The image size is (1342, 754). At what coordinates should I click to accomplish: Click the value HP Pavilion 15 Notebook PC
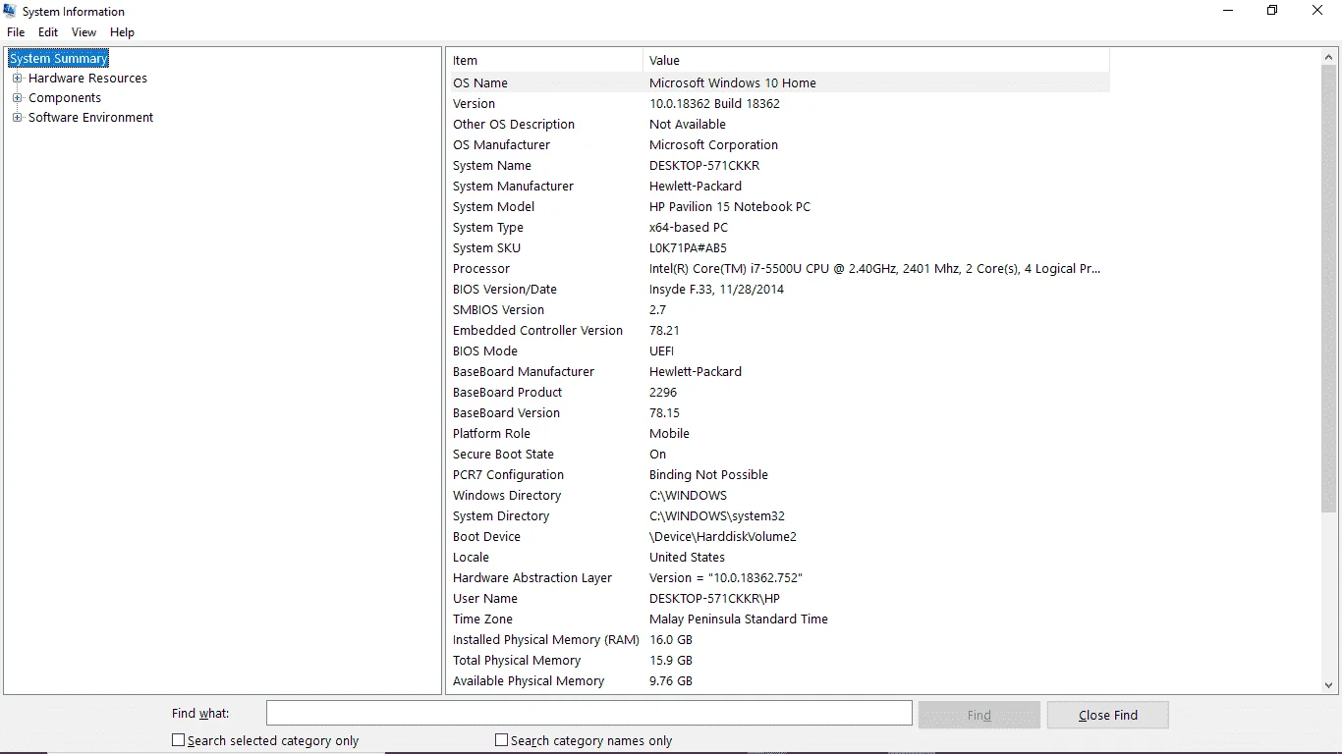click(x=730, y=207)
